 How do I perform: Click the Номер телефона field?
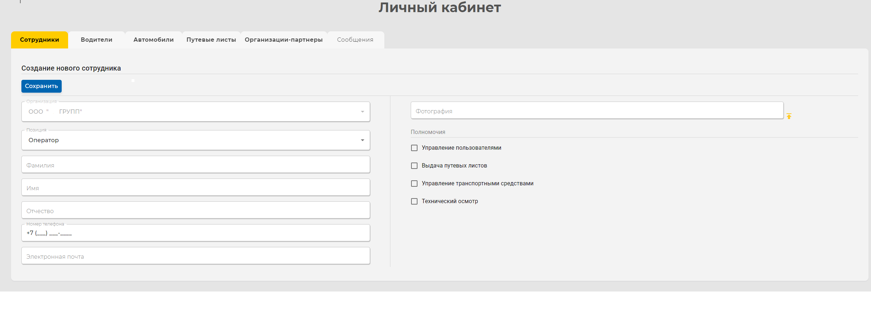(x=196, y=233)
